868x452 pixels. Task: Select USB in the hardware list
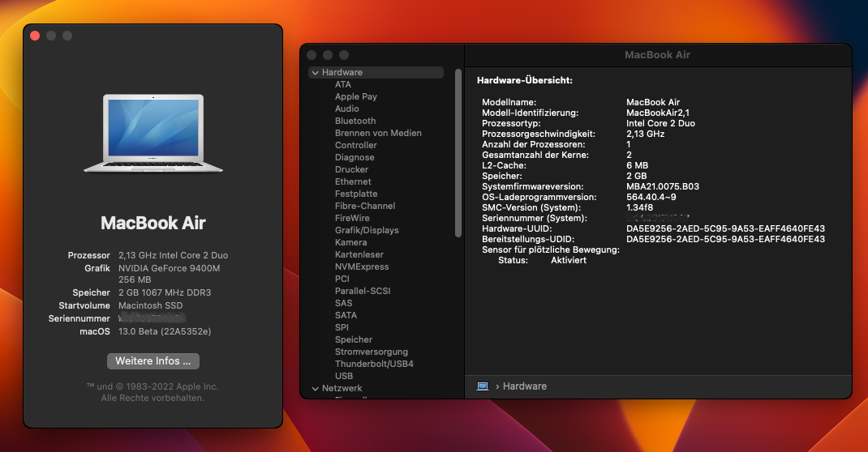click(x=343, y=377)
